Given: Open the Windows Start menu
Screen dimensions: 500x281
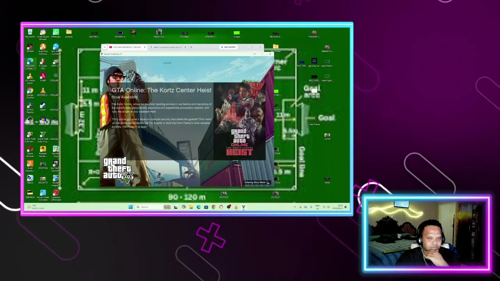Looking at the screenshot, I should pyautogui.click(x=130, y=207).
